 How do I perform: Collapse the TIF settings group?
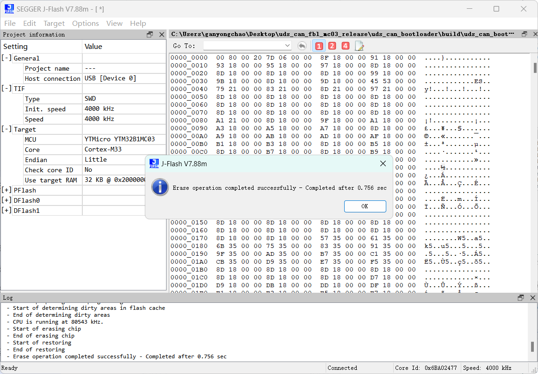pyautogui.click(x=6, y=89)
